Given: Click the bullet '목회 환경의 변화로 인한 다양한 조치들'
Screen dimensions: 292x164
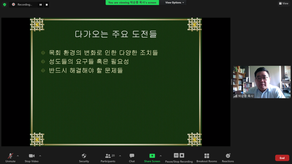Looking at the screenshot, I should pyautogui.click(x=103, y=53).
